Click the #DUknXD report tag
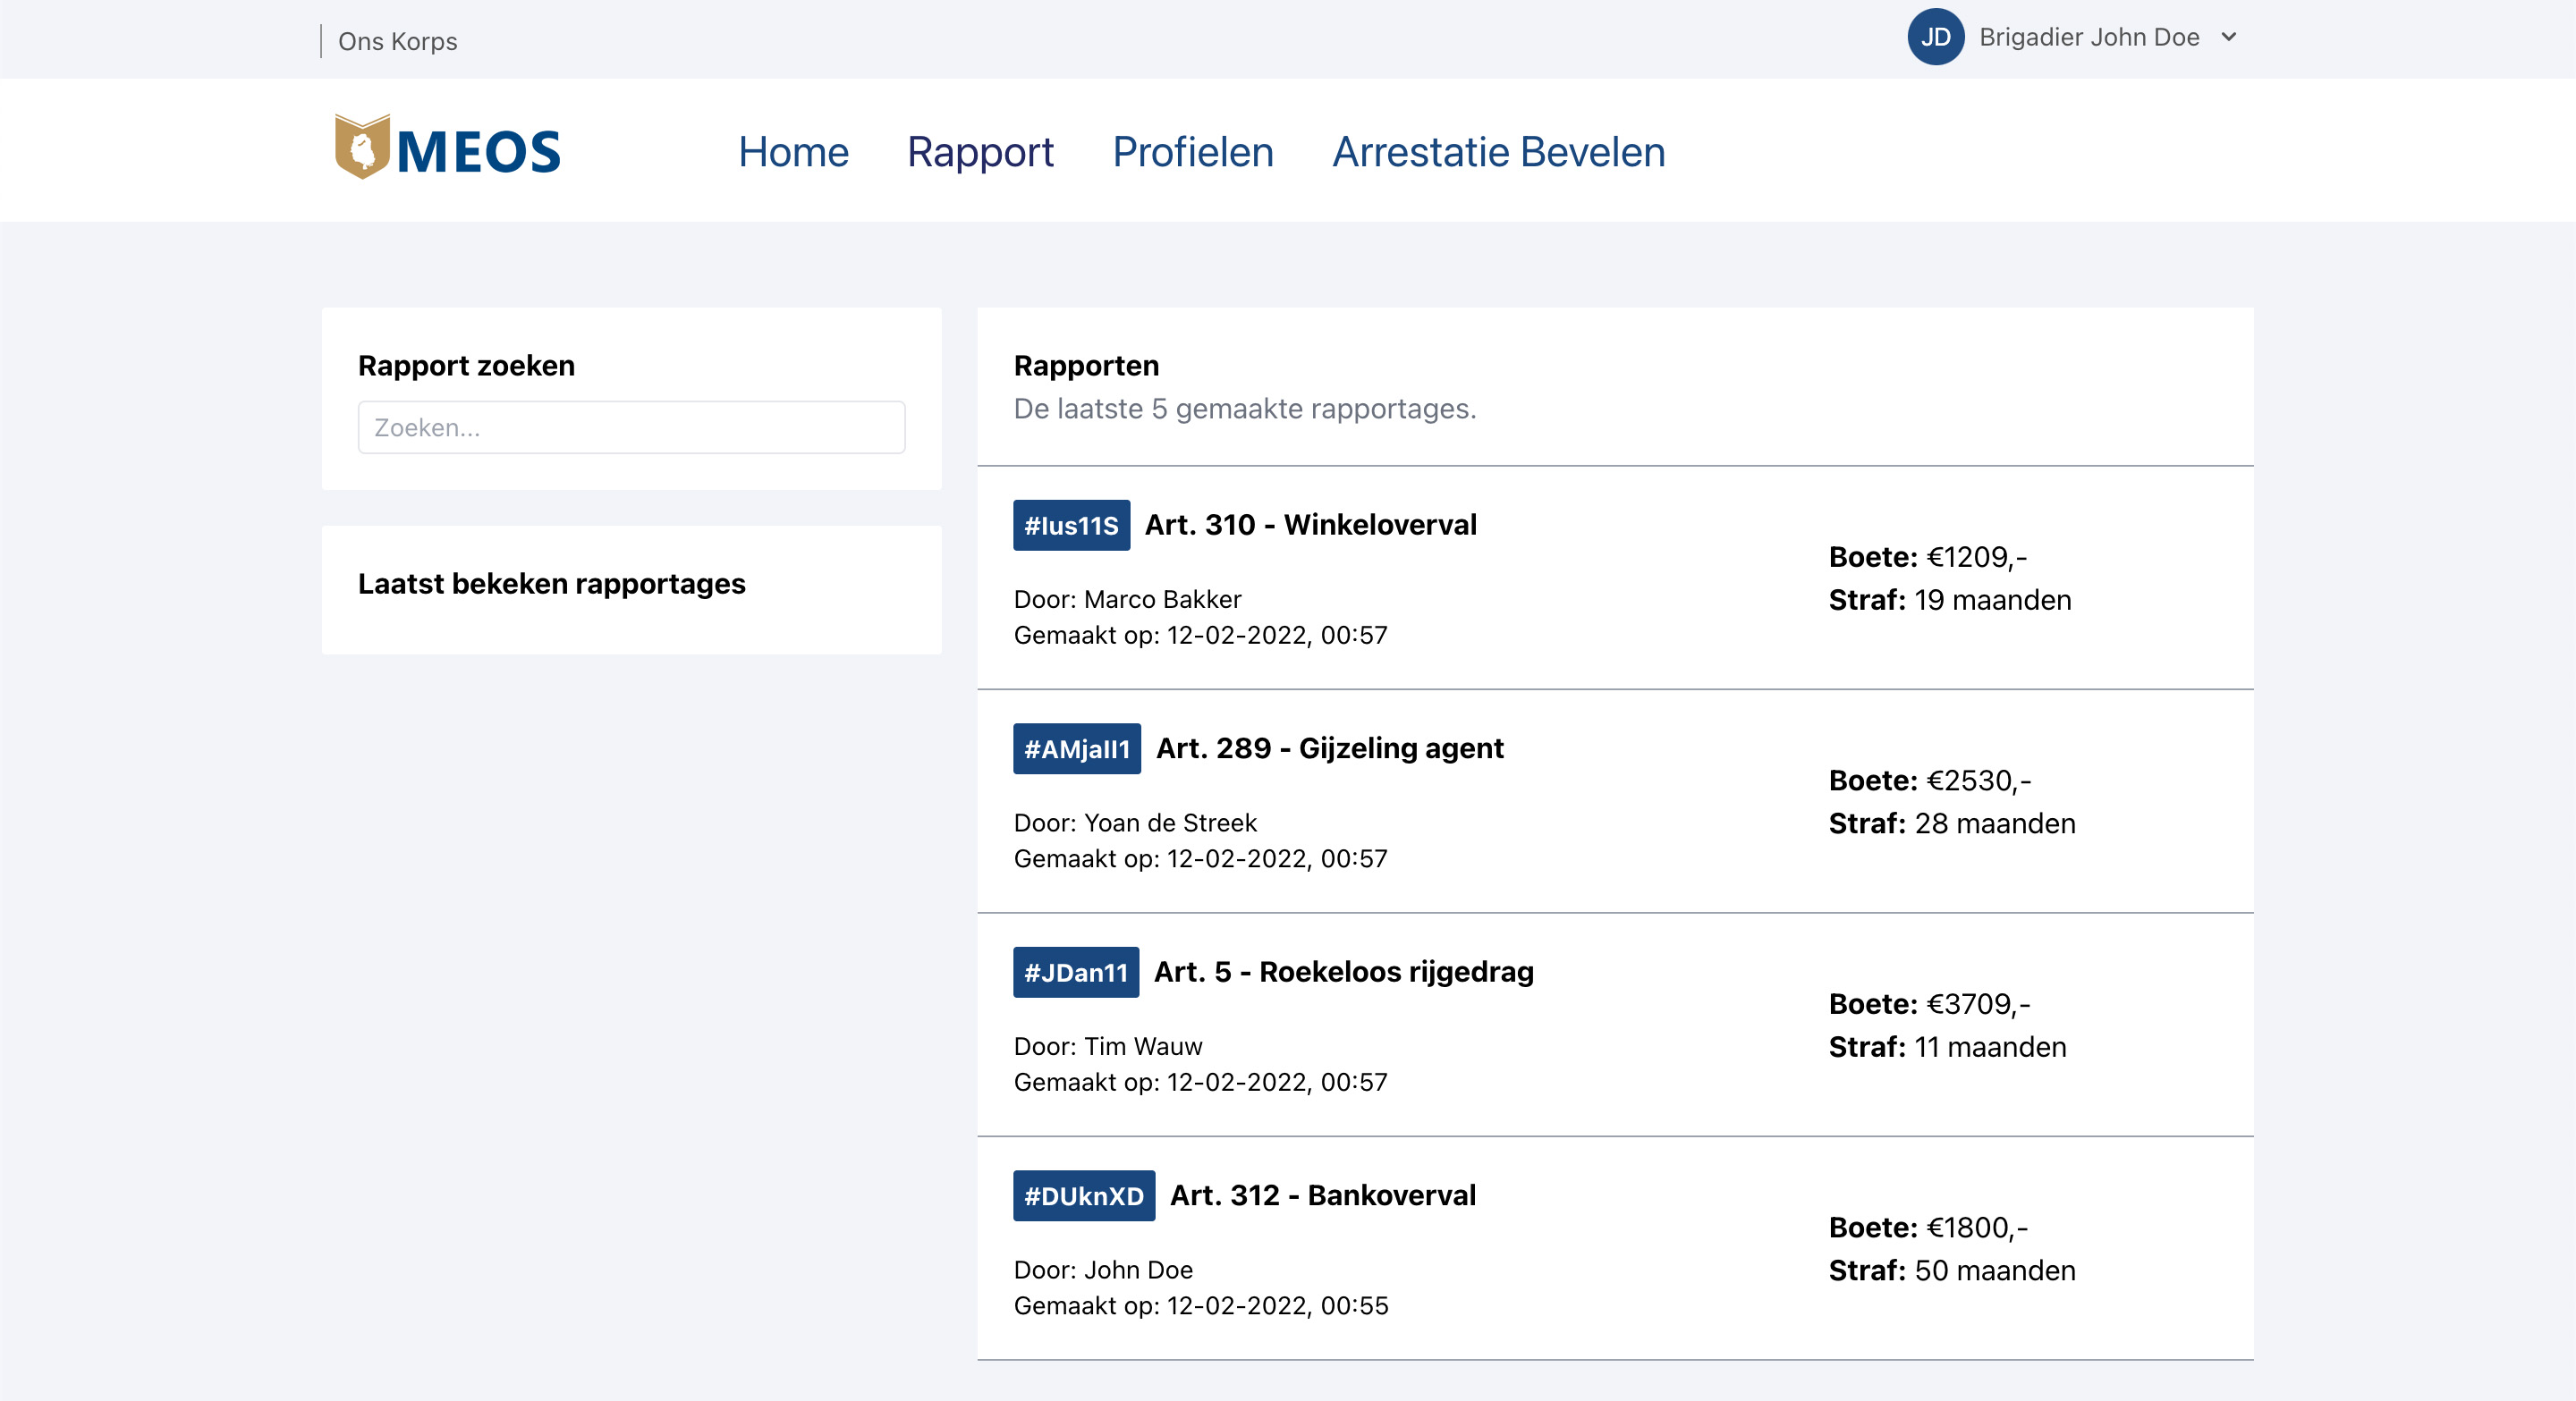 coord(1083,1196)
